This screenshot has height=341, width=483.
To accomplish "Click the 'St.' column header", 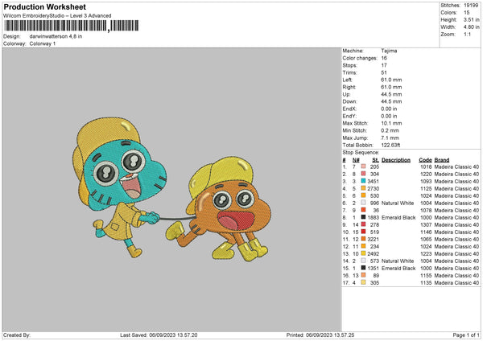I will tap(375, 160).
